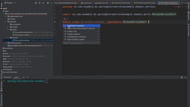Select PersonServicePort in project tree
Image resolution: width=190 pixels, height=107 pixels.
(22, 35)
